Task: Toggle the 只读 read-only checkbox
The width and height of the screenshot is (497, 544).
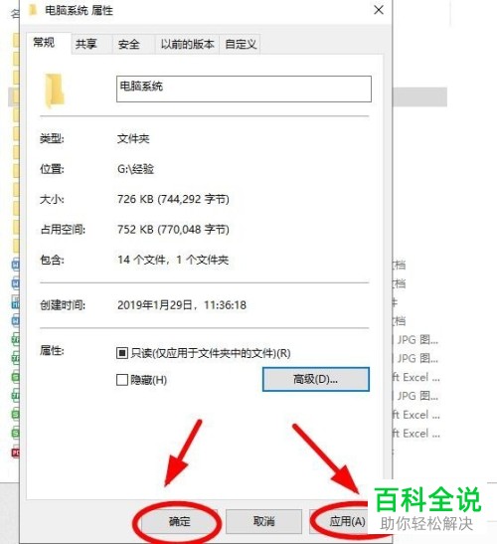Action: pyautogui.click(x=121, y=353)
